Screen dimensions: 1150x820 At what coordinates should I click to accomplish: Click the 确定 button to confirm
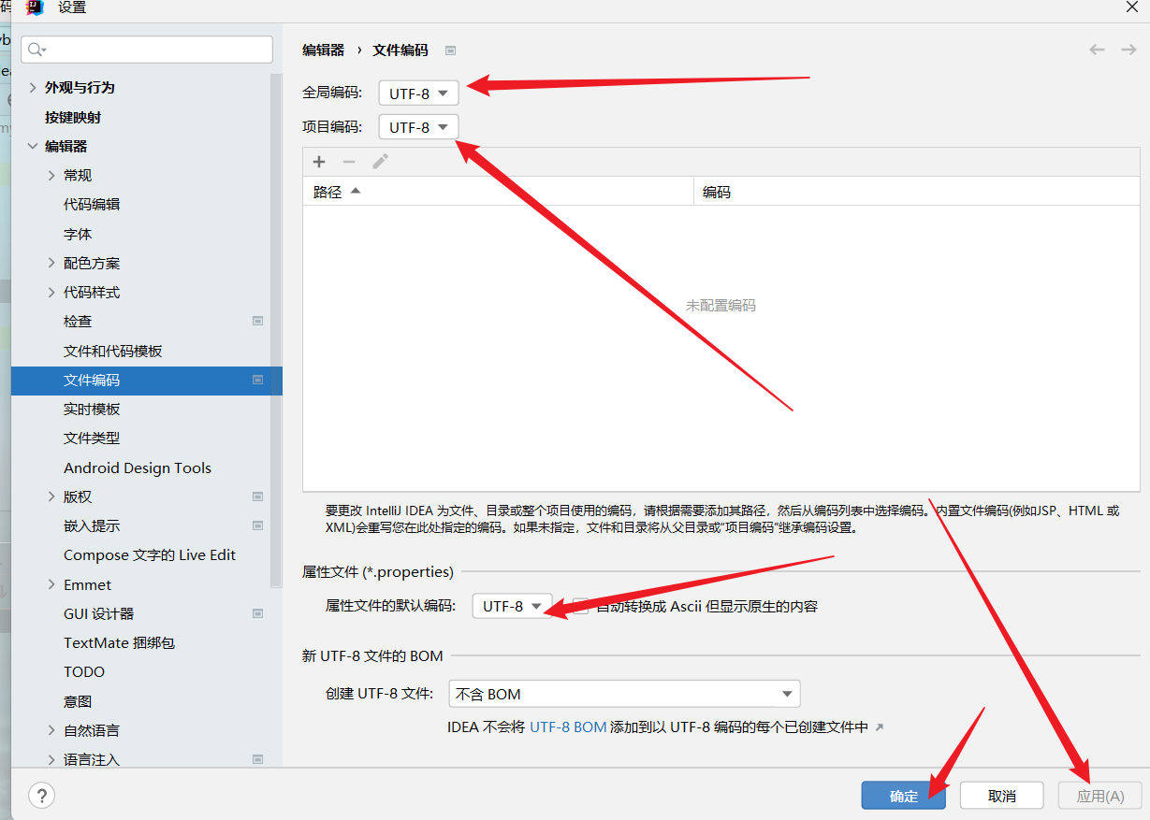902,795
